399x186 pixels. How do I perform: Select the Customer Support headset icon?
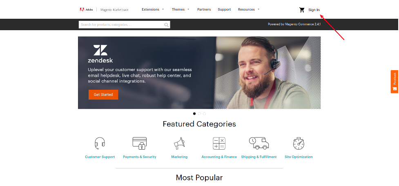pos(100,144)
